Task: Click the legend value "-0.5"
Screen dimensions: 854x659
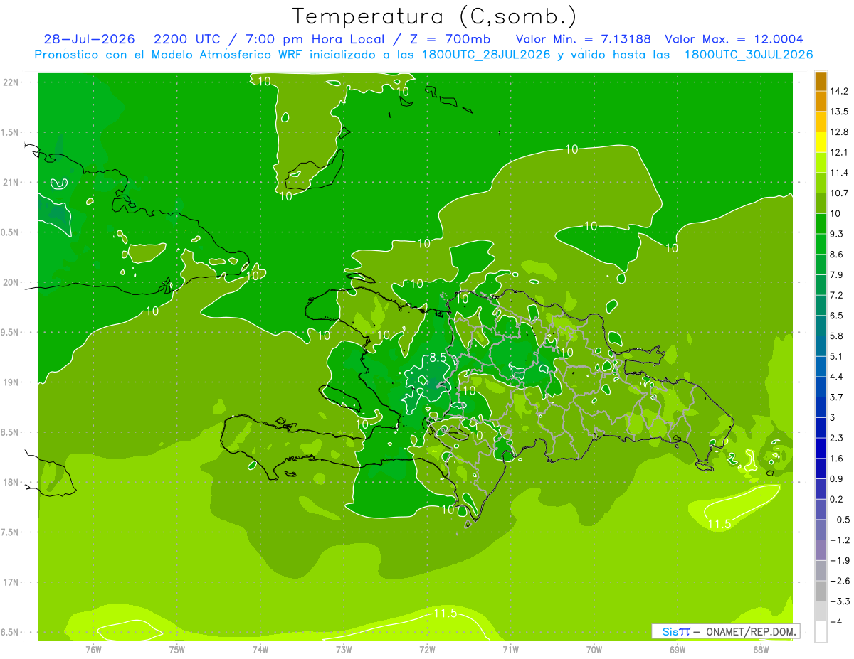Action: tap(839, 520)
